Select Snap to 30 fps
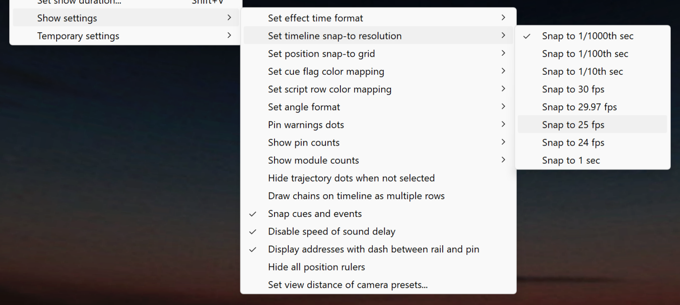The image size is (680, 305). 573,89
